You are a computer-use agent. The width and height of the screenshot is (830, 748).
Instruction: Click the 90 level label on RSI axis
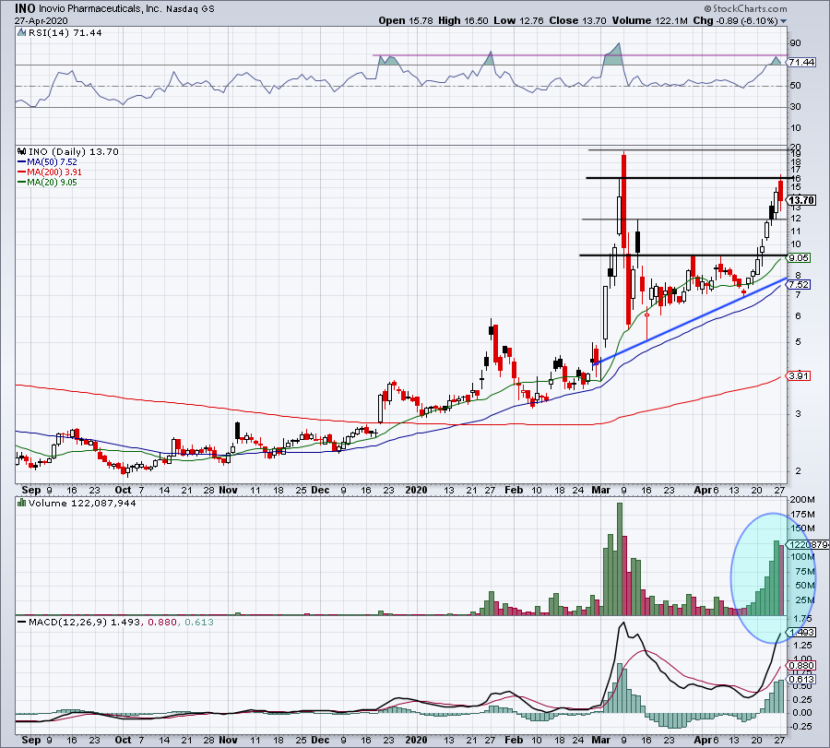[x=795, y=42]
